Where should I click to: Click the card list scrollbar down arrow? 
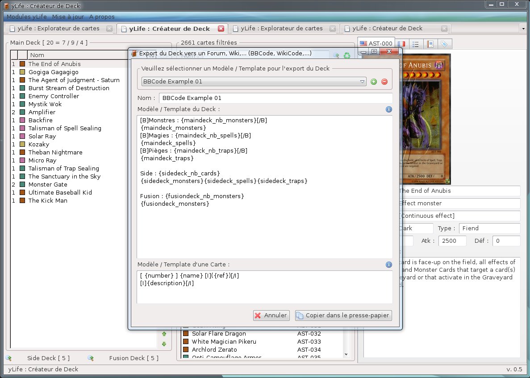346,354
